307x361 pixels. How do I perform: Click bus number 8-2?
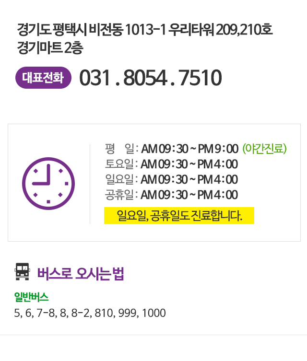point(80,314)
